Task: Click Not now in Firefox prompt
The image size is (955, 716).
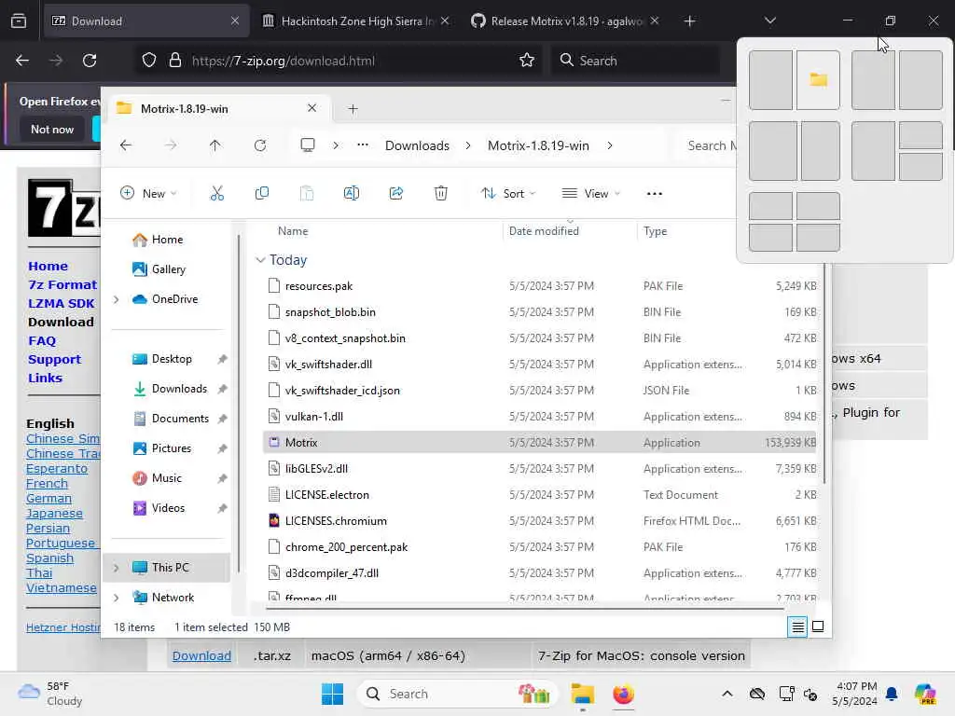Action: (x=52, y=129)
